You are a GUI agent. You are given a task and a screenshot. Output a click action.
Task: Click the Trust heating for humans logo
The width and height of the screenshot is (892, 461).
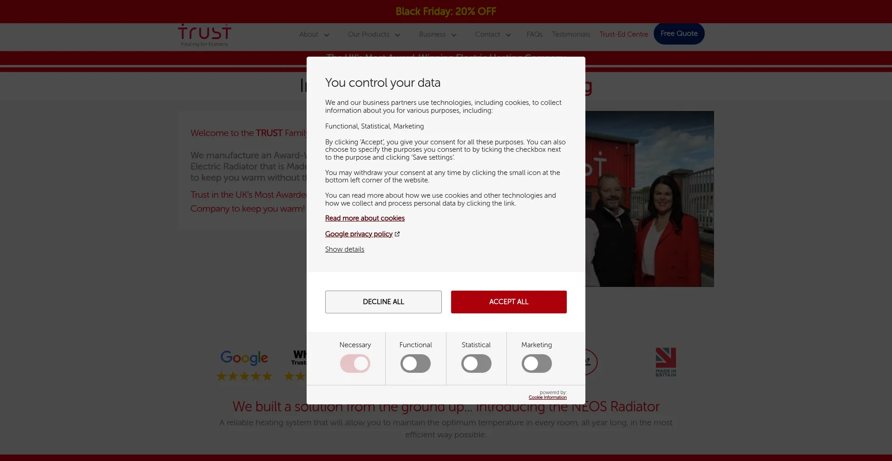pos(204,35)
